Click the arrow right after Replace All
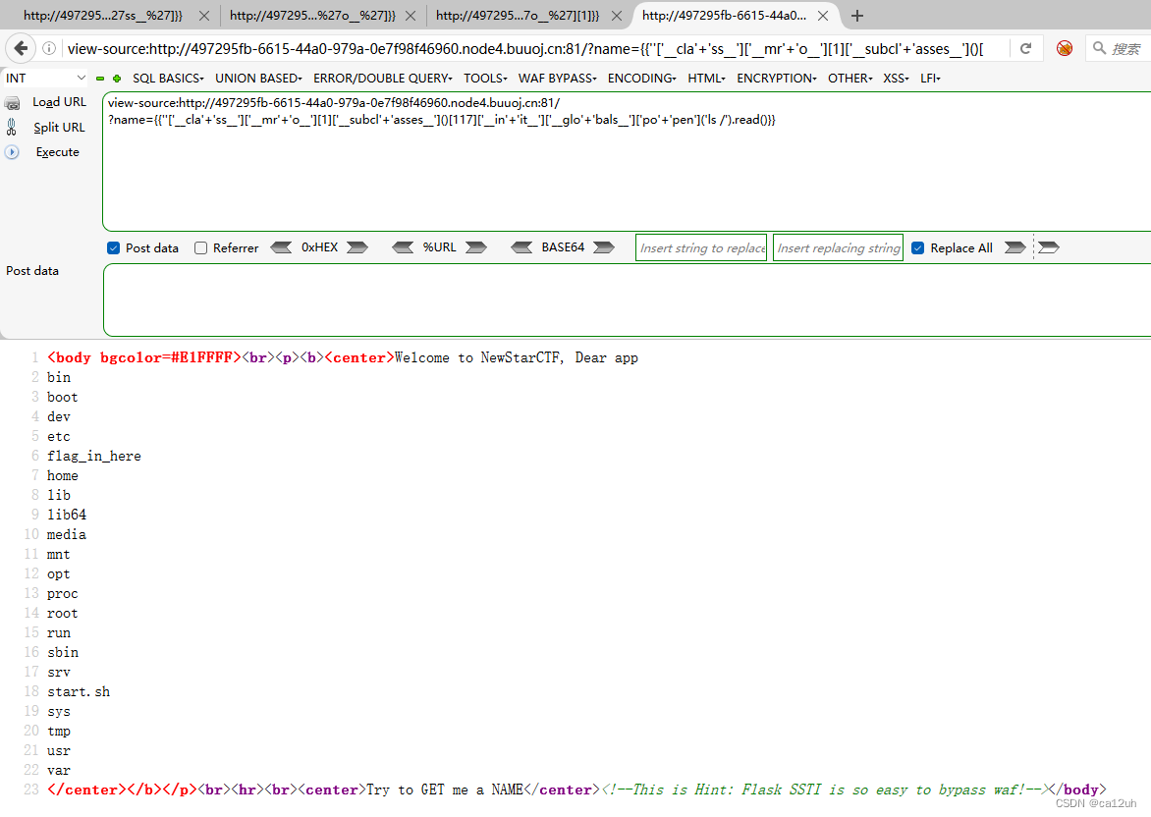The height and width of the screenshot is (817, 1151). (1014, 247)
